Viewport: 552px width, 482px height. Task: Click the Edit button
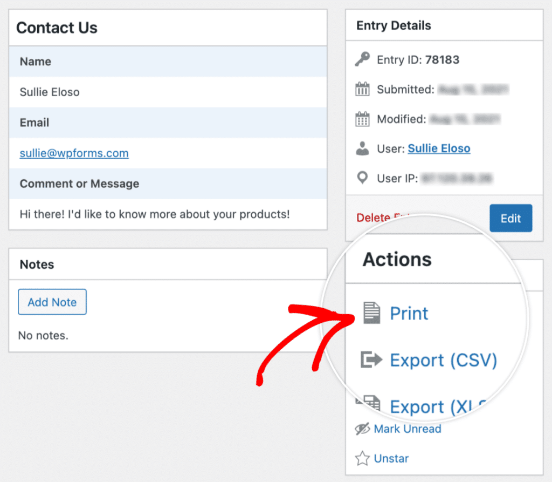pos(510,218)
